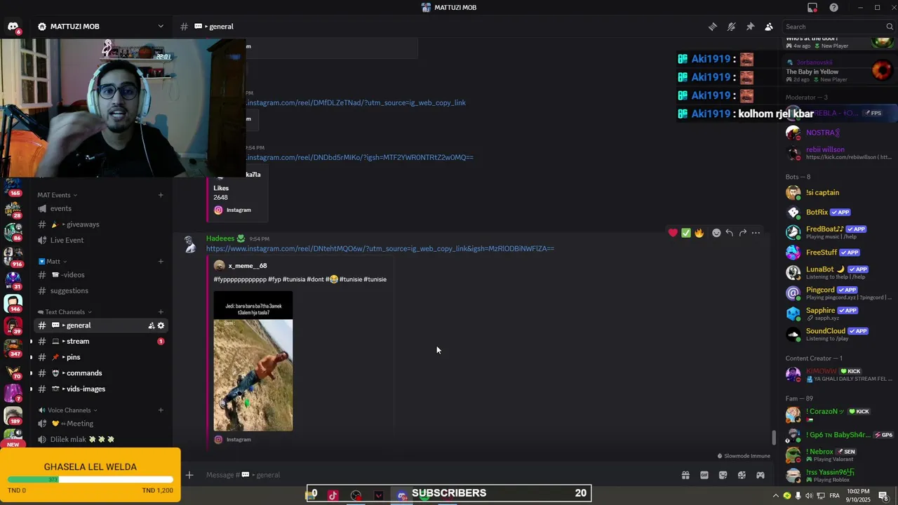Screen dimensions: 898x505
Task: Open the Help icon in title bar
Action: pos(833,8)
